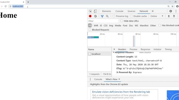Show more DevTools tabs chevron
This screenshot has width=179, height=100.
tap(153, 11)
